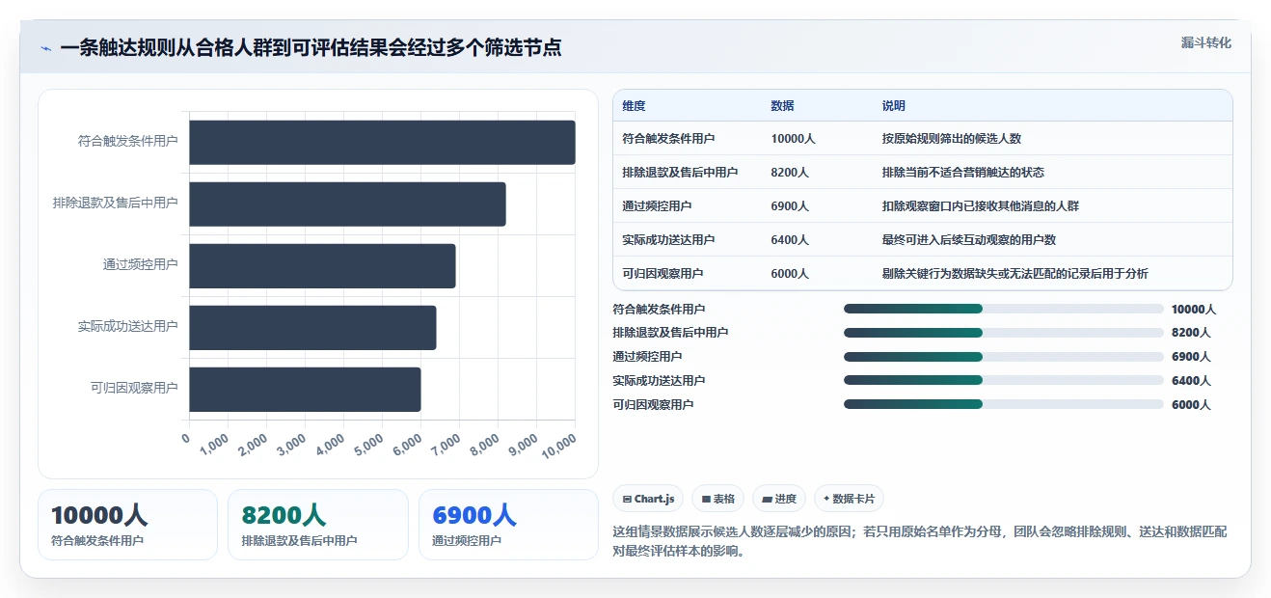This screenshot has height=598, width=1271.
Task: Click the 通过频控用户 progress bar
Action: pos(1004,356)
